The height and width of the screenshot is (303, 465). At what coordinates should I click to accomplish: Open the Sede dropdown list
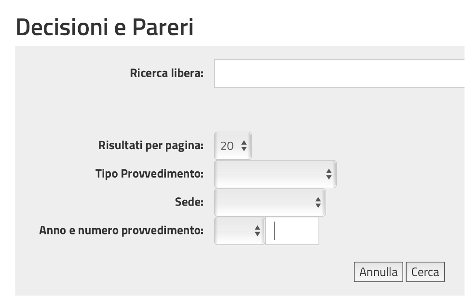coord(270,203)
